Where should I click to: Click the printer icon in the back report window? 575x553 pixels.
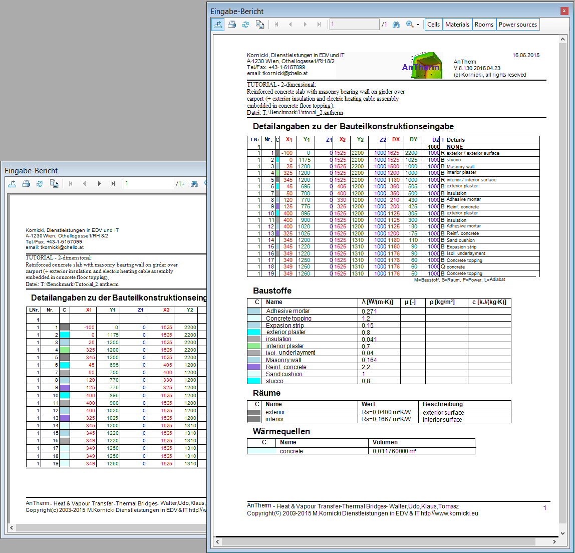pos(26,184)
